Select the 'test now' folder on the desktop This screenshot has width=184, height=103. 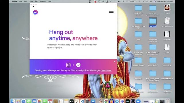click(x=153, y=22)
